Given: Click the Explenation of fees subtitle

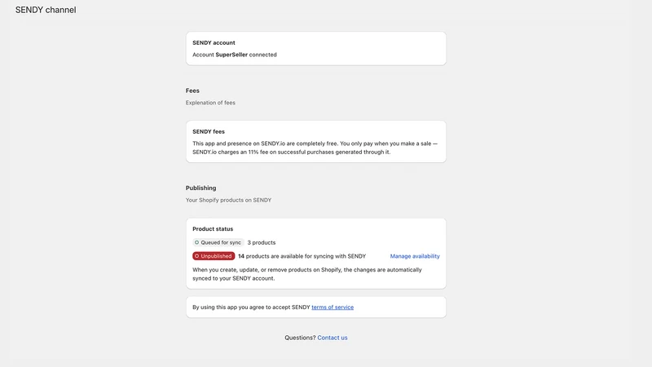Looking at the screenshot, I should [x=210, y=103].
